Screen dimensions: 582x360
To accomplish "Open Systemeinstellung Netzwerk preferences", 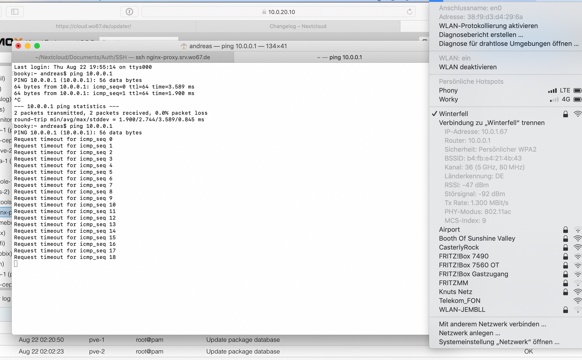I will (x=499, y=342).
